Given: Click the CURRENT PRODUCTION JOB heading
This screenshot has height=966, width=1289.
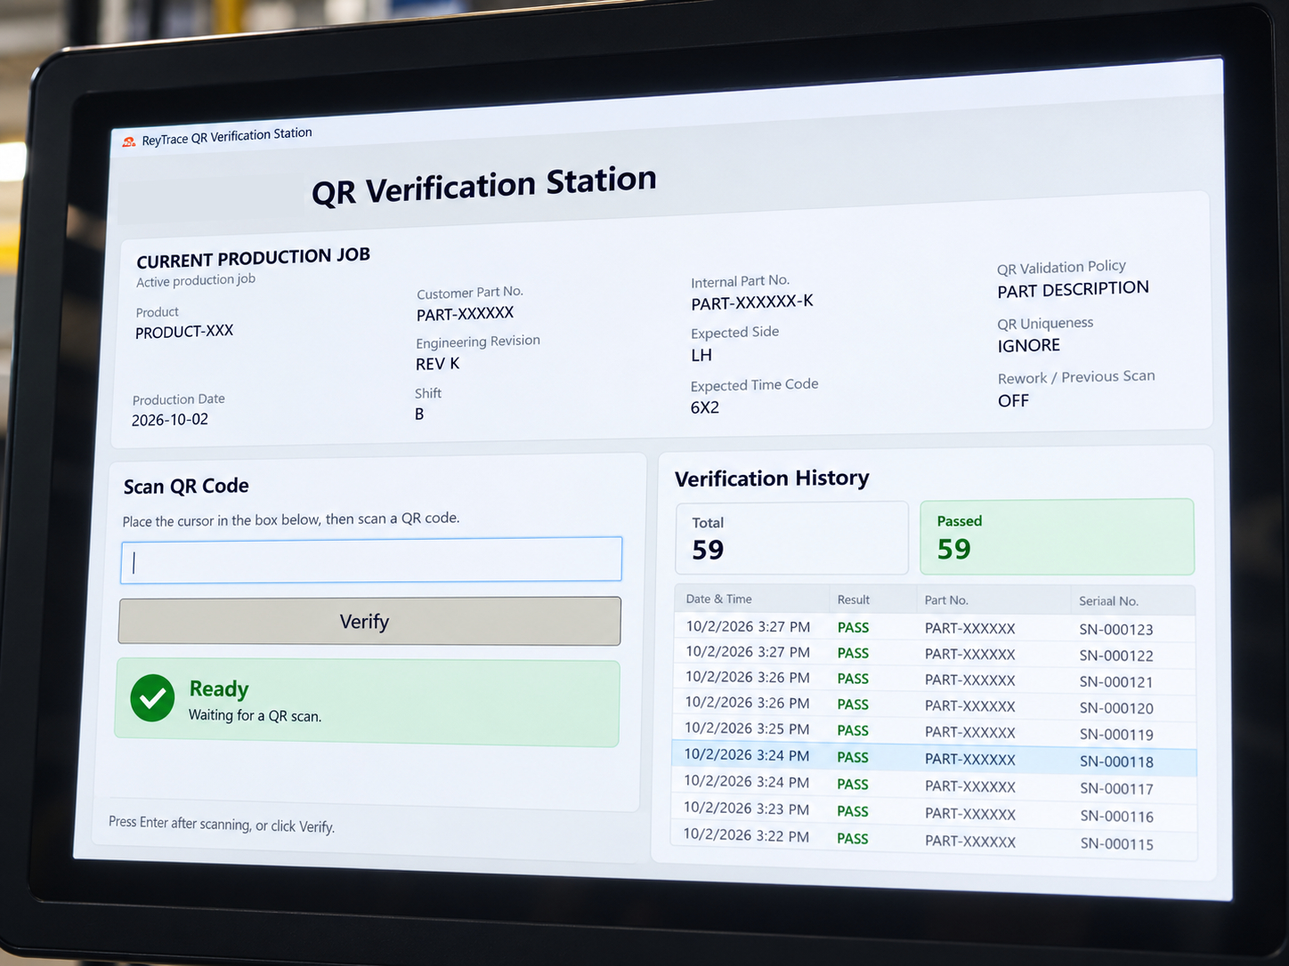Looking at the screenshot, I should [253, 258].
